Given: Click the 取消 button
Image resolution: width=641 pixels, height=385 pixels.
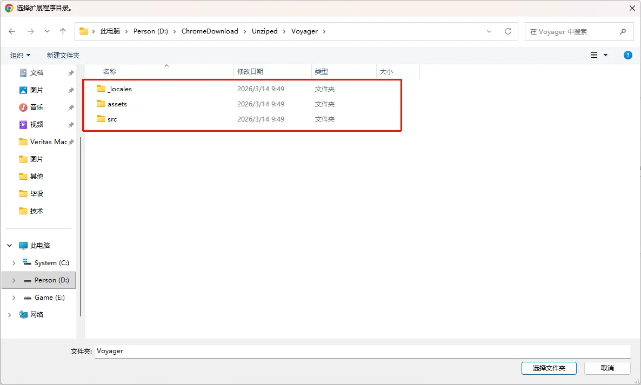Looking at the screenshot, I should coord(607,368).
